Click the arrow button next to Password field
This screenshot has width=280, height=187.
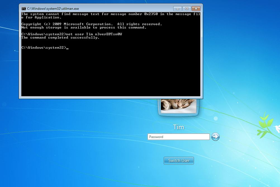point(215,137)
